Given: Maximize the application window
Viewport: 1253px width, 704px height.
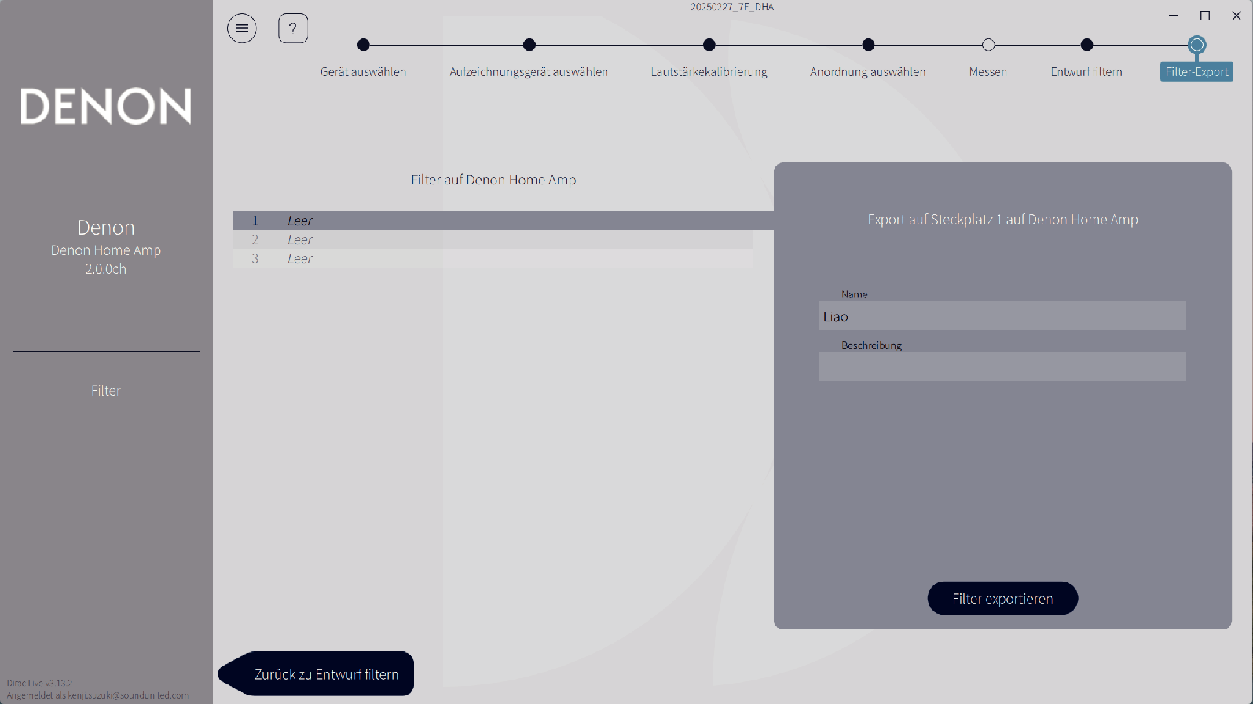Looking at the screenshot, I should click(1205, 16).
